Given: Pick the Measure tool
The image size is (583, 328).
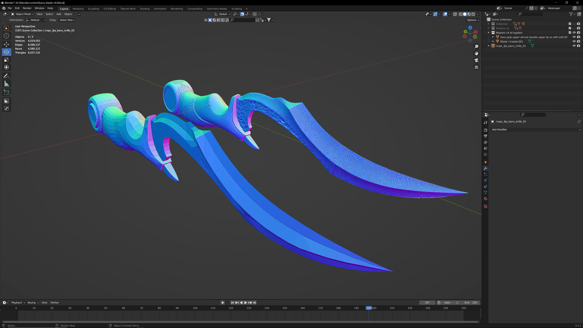Looking at the screenshot, I should [x=6, y=84].
